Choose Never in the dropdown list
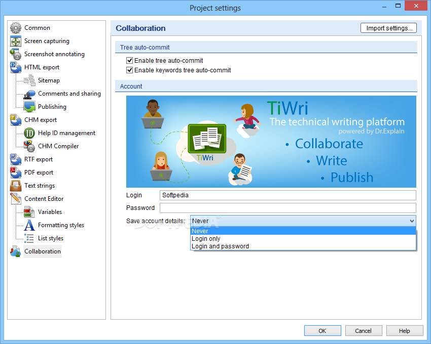431x344 pixels. (x=303, y=231)
